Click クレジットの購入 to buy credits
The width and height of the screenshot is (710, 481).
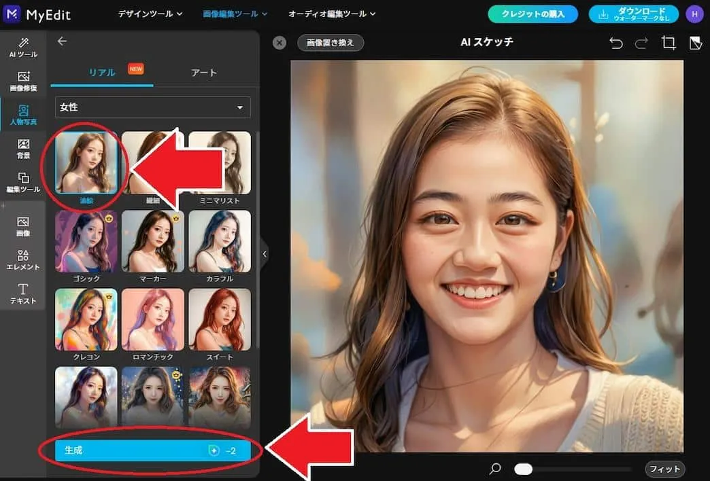[x=532, y=14]
